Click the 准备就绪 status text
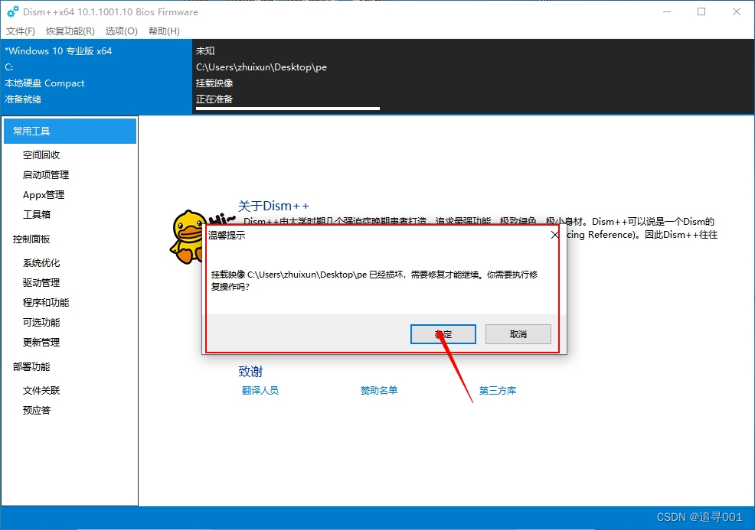Screen dimensions: 755x530 [23, 99]
